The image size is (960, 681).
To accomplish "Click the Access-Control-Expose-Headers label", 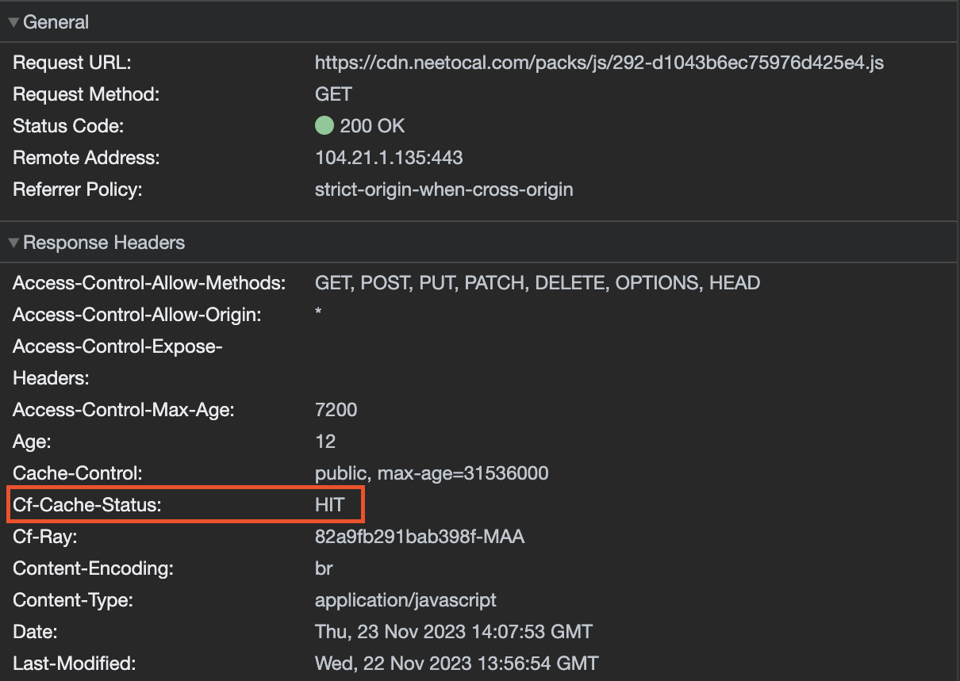I will tap(117, 362).
